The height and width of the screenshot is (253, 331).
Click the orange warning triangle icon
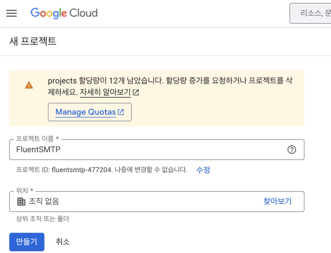click(29, 85)
